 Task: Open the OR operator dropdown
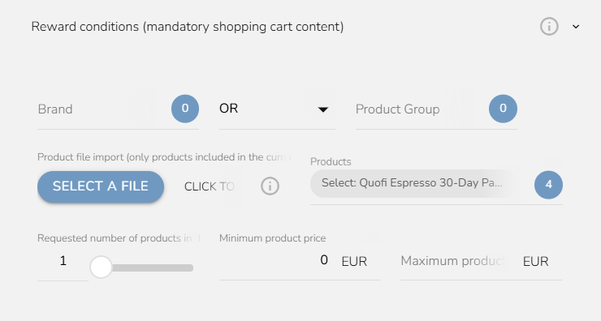pyautogui.click(x=277, y=109)
